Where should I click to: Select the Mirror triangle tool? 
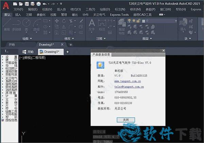(64, 26)
